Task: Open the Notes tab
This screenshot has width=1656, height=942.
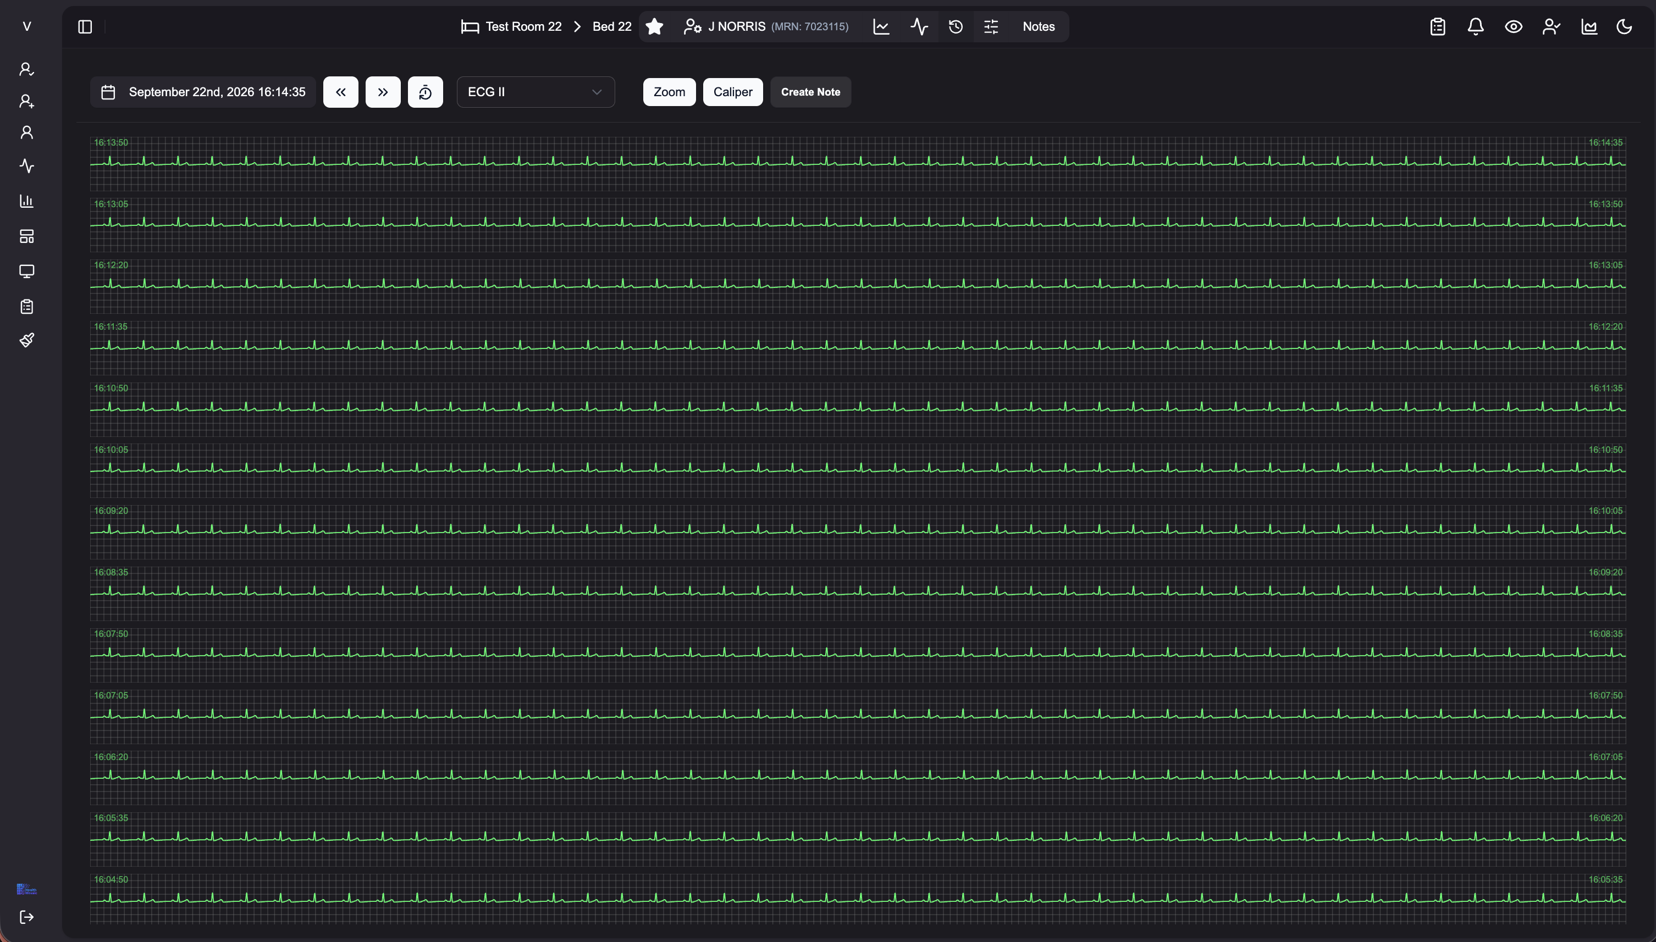Action: 1038,26
